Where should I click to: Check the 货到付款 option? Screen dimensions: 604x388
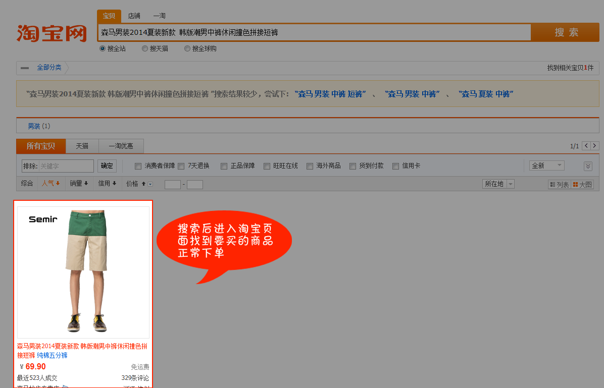pyautogui.click(x=353, y=167)
